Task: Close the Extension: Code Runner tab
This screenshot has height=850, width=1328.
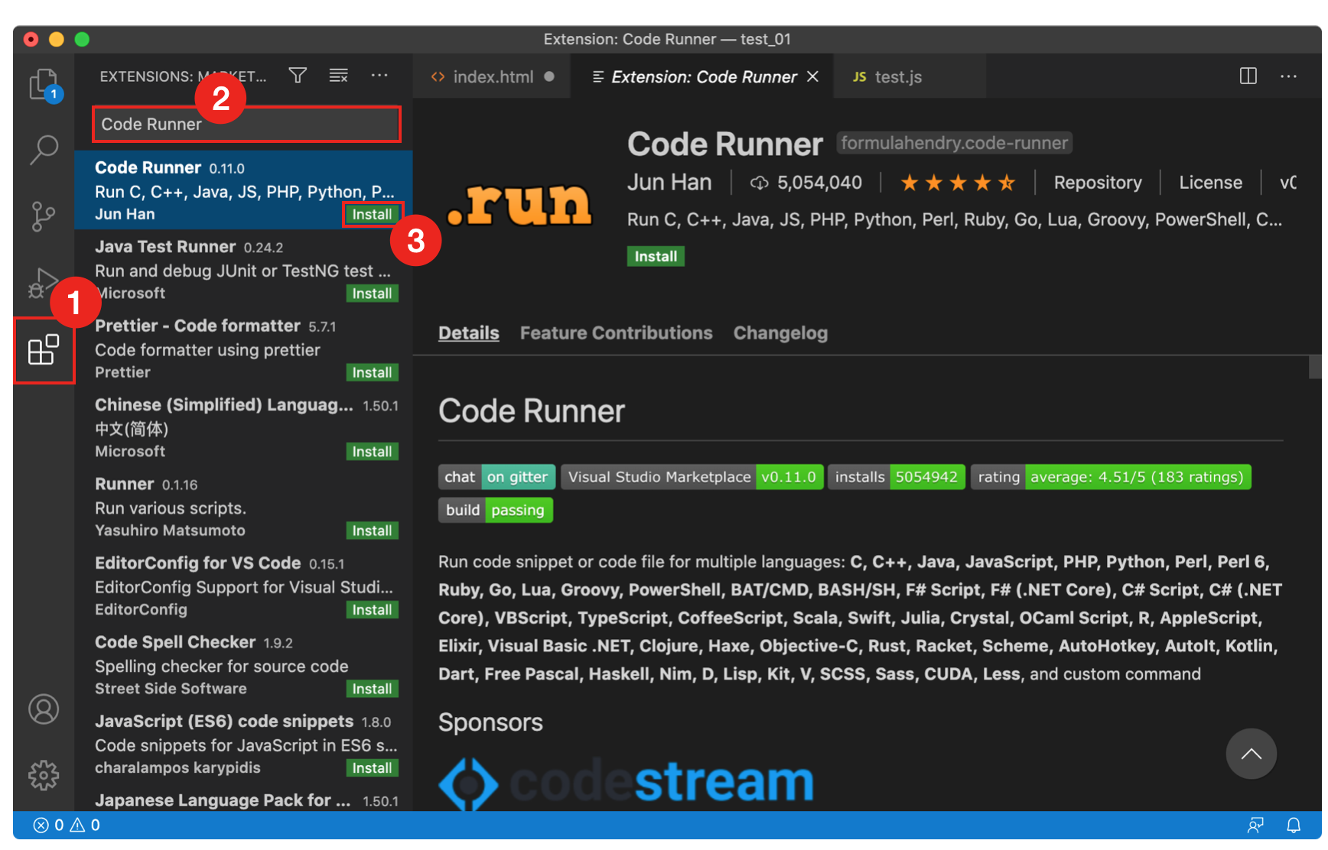Action: click(x=812, y=76)
